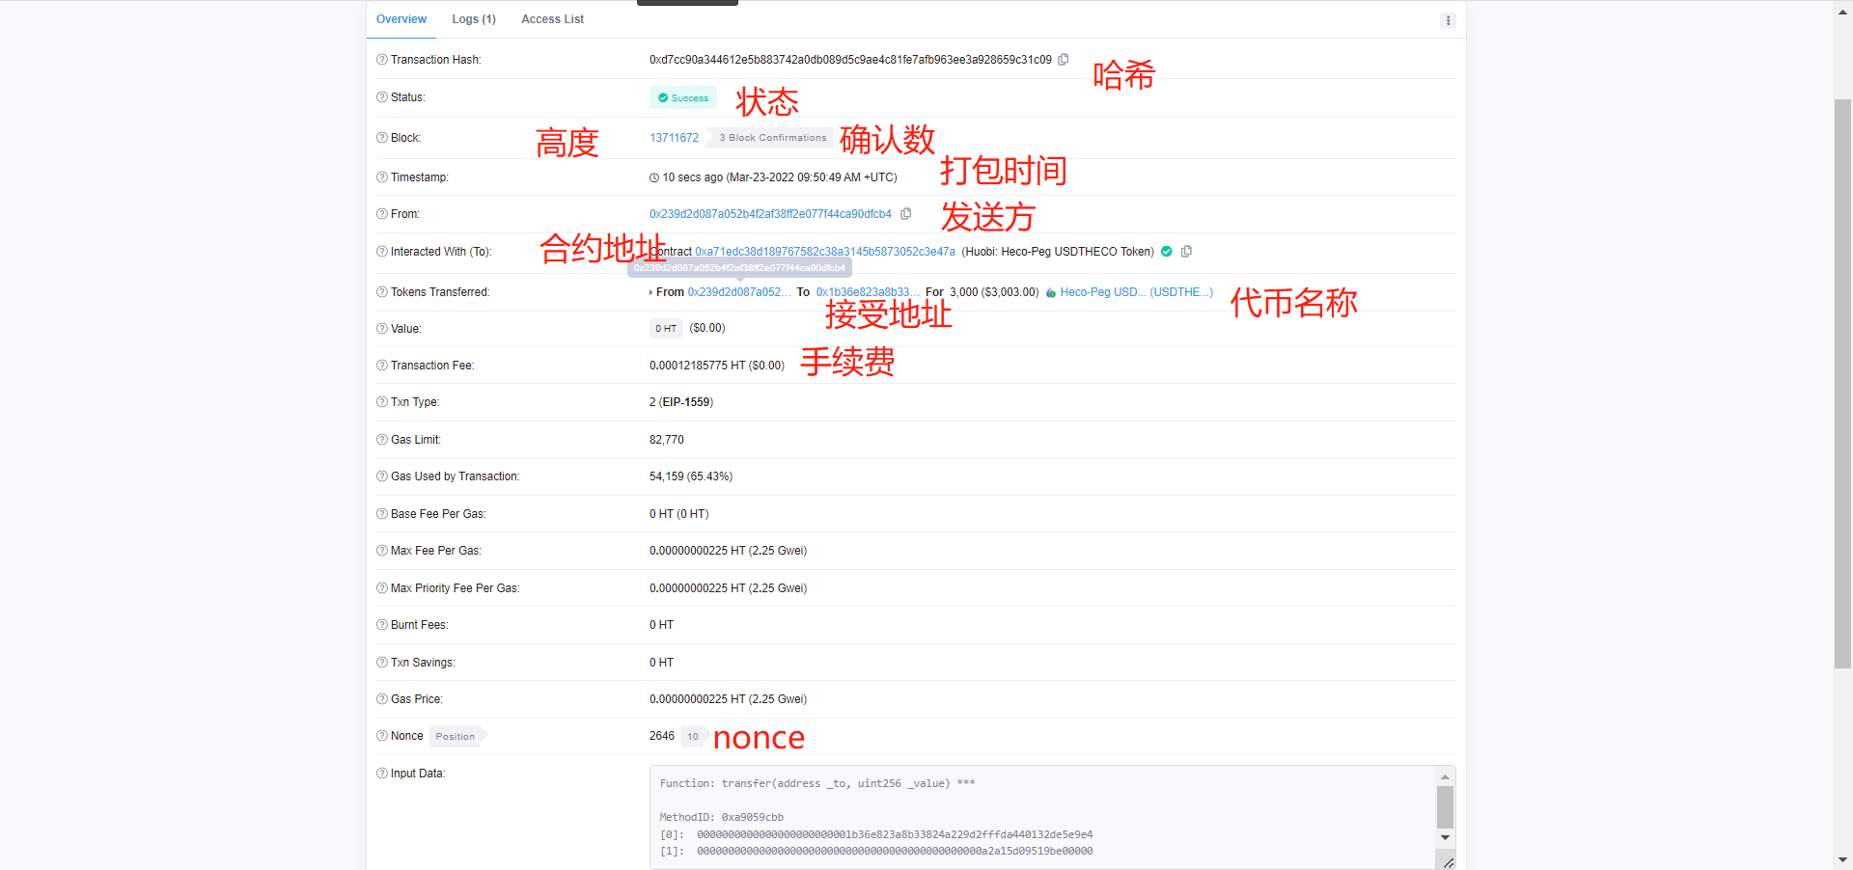The image size is (1853, 870).
Task: Select the Overview tab
Action: click(401, 18)
